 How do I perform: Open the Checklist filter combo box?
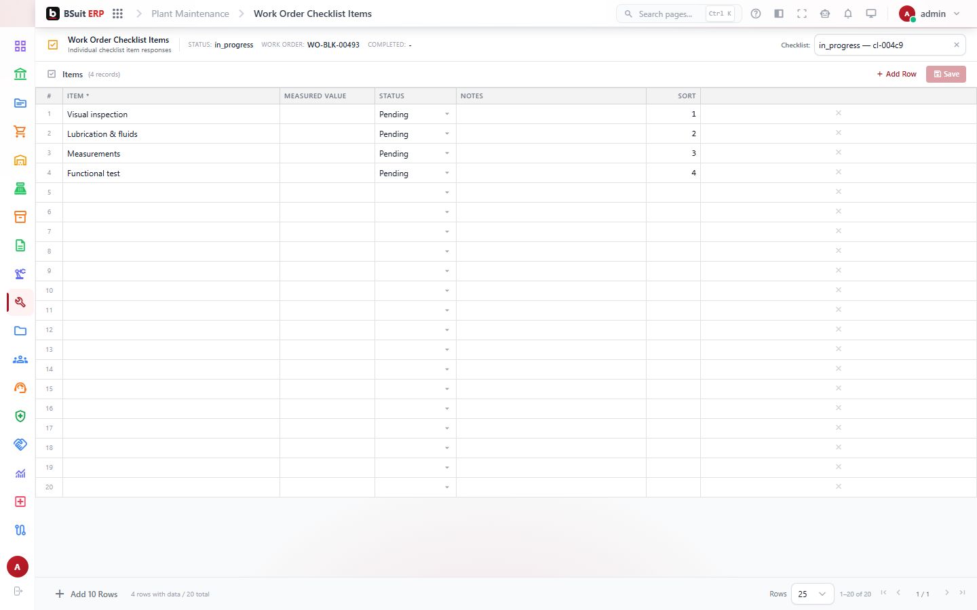889,45
